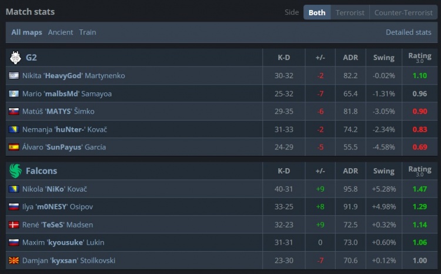The image size is (441, 274).
Task: Open the Ancient map tab
Action: (61, 32)
